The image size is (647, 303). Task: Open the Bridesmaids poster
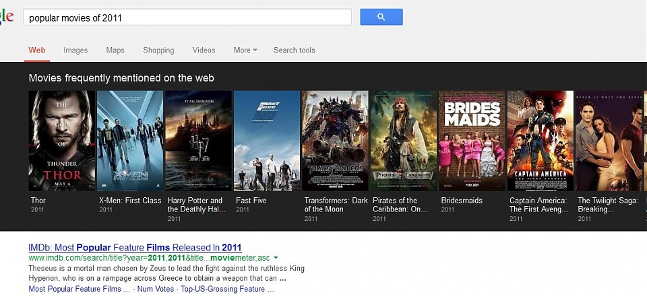click(472, 141)
